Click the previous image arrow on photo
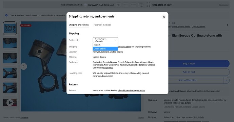The height and width of the screenshot is (122, 234). 24,66
